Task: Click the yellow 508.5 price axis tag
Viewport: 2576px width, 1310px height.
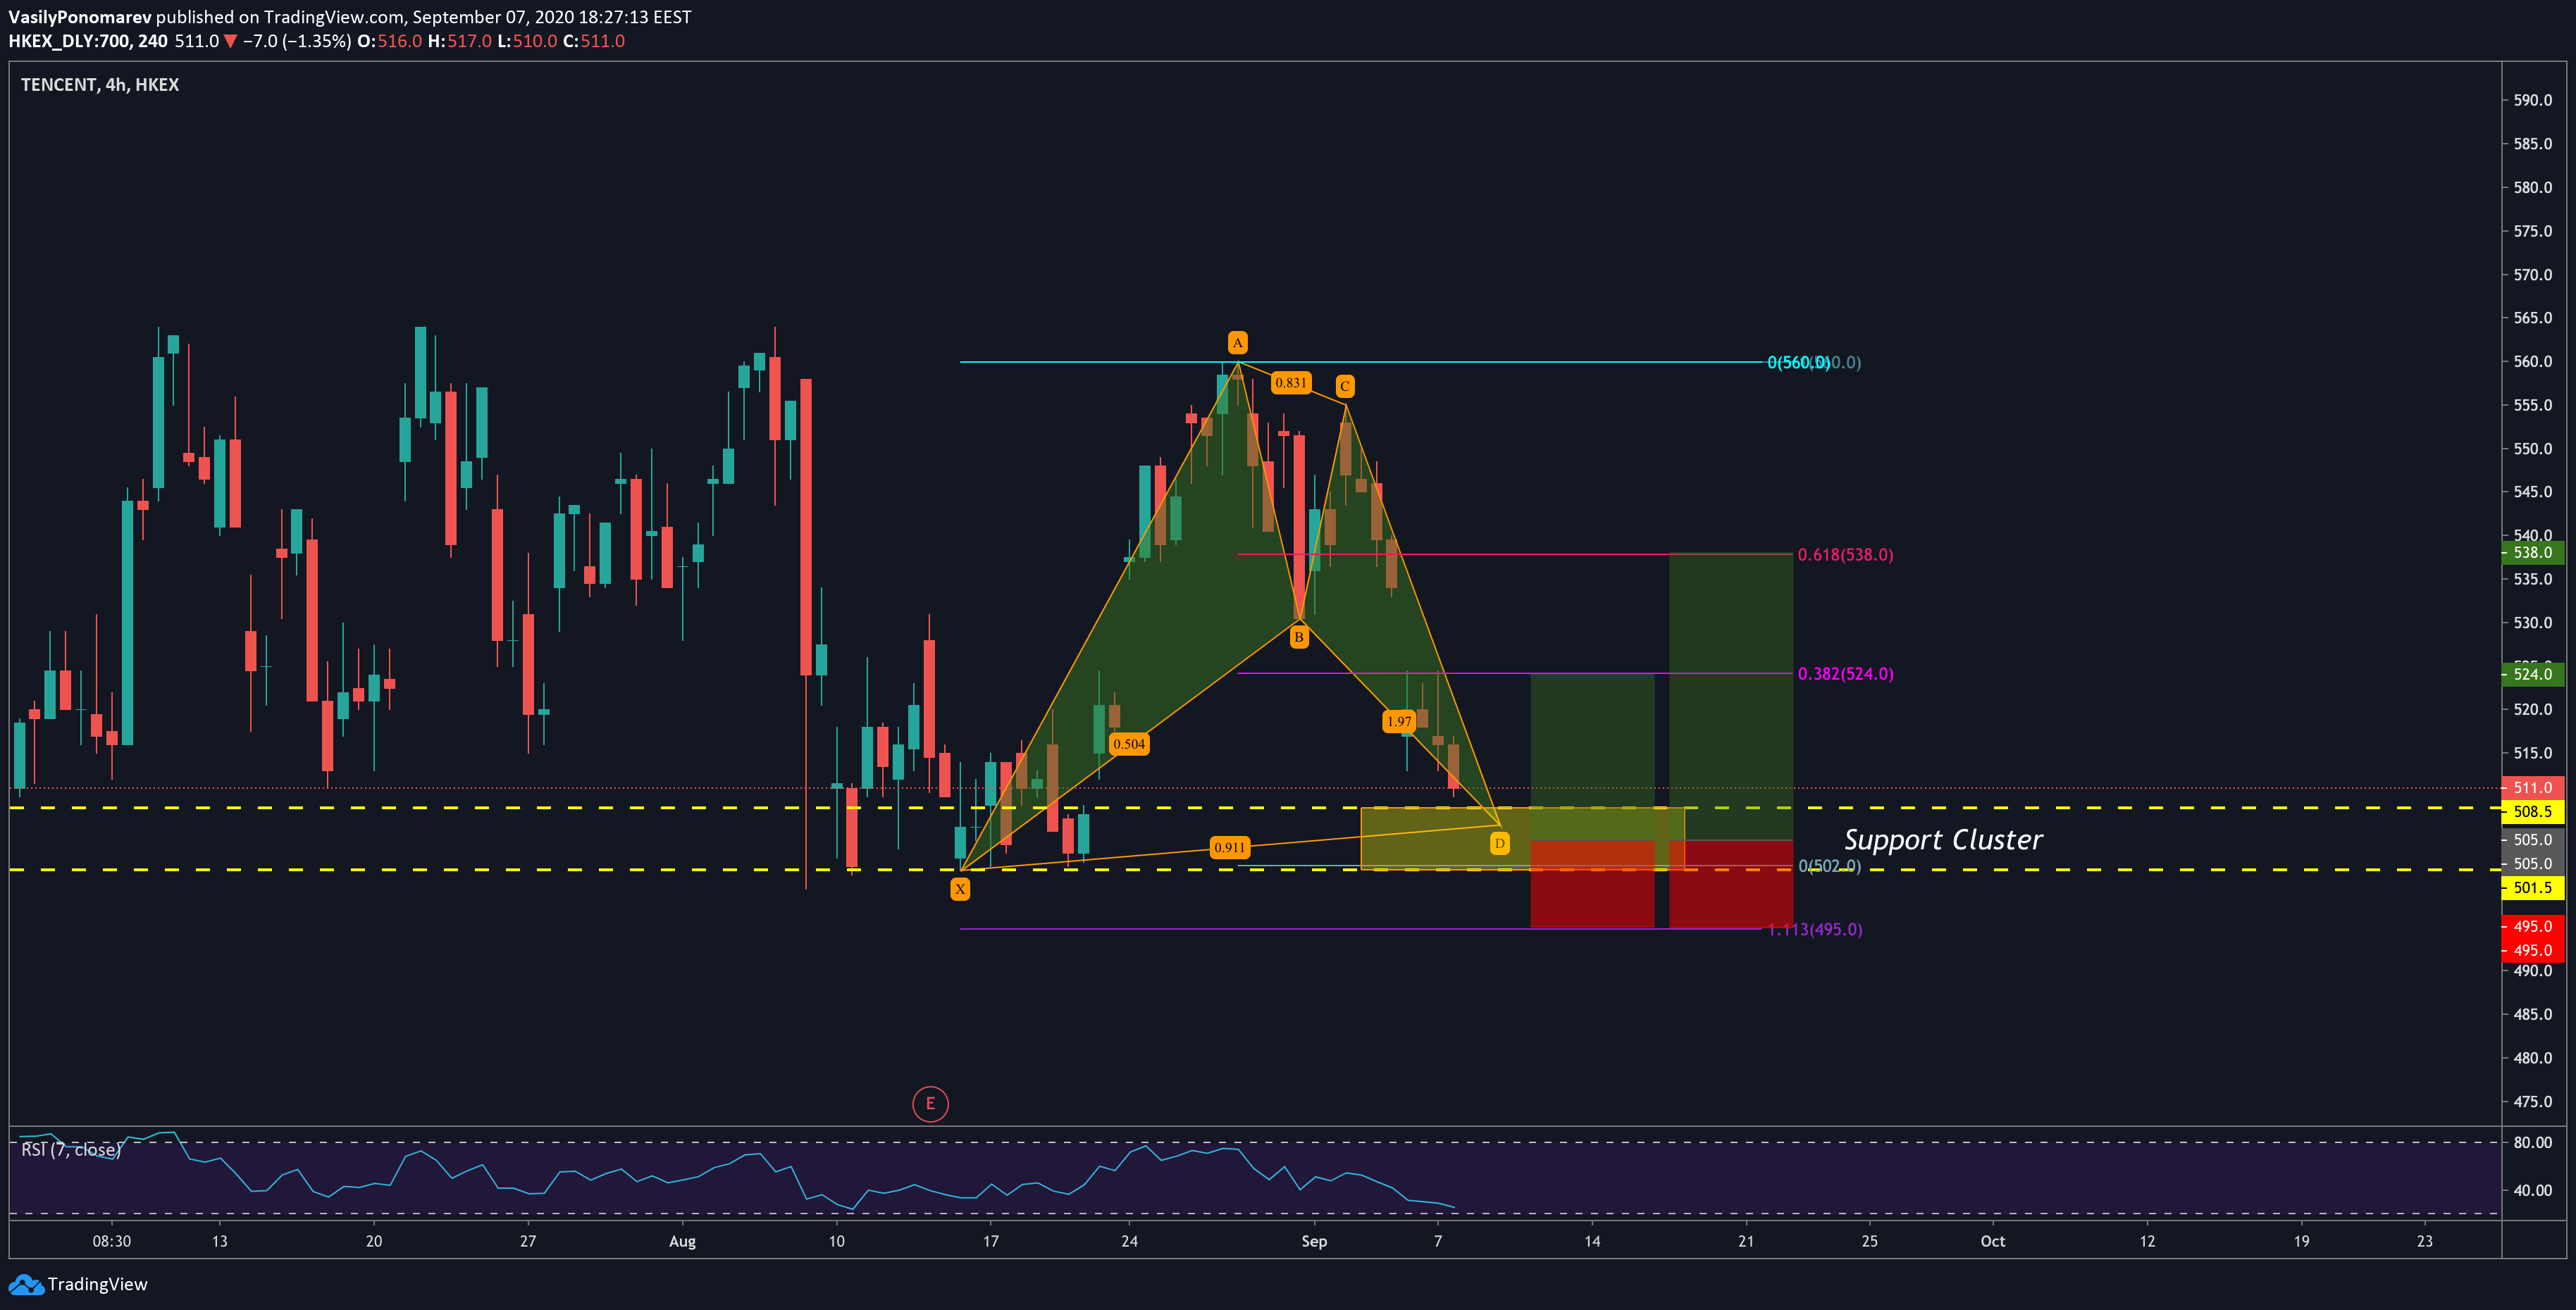Action: [2533, 811]
